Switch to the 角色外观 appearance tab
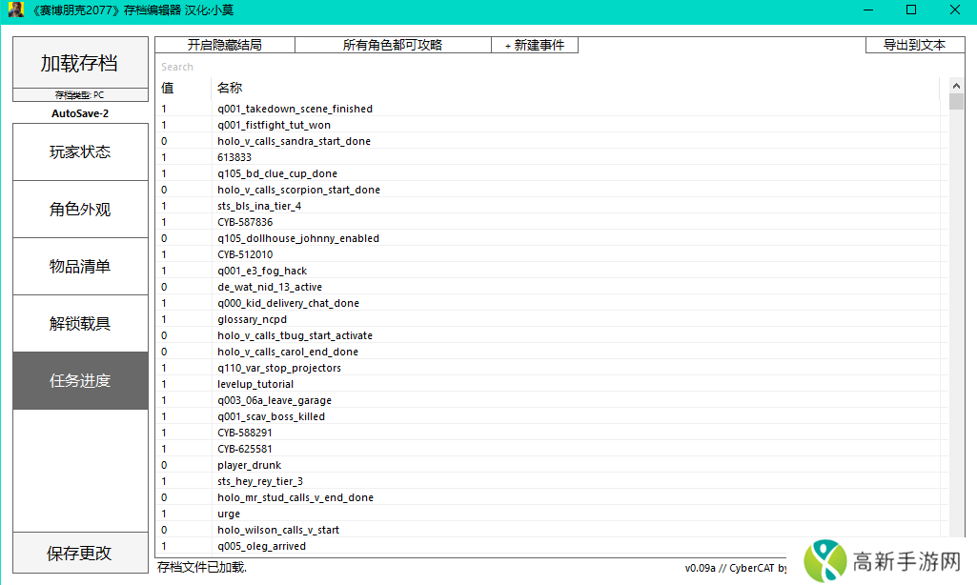 pos(80,209)
